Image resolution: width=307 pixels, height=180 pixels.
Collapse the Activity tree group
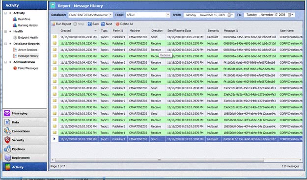tap(5, 13)
